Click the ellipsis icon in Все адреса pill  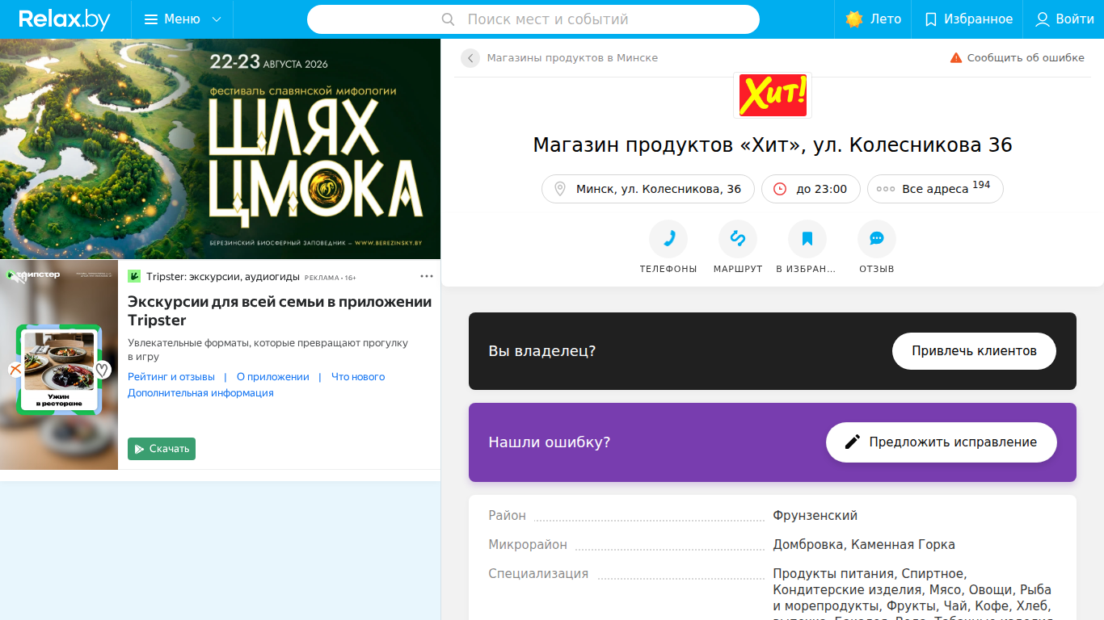pos(886,189)
